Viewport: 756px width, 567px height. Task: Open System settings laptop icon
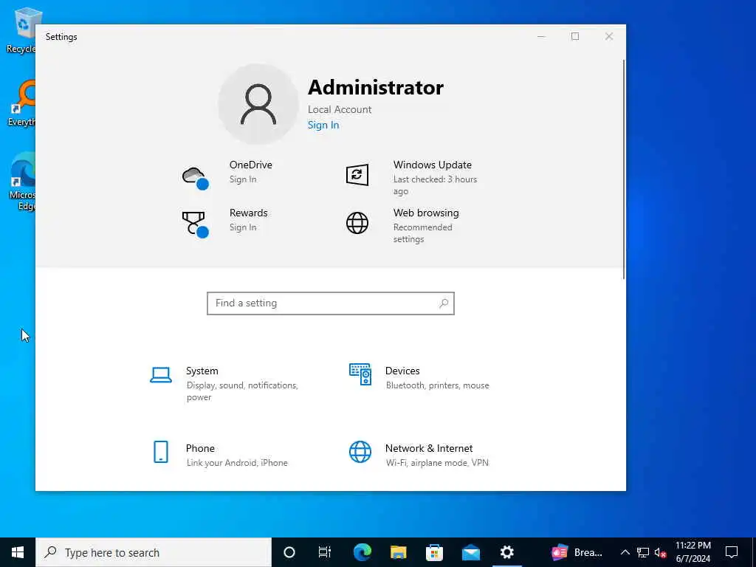[160, 375]
